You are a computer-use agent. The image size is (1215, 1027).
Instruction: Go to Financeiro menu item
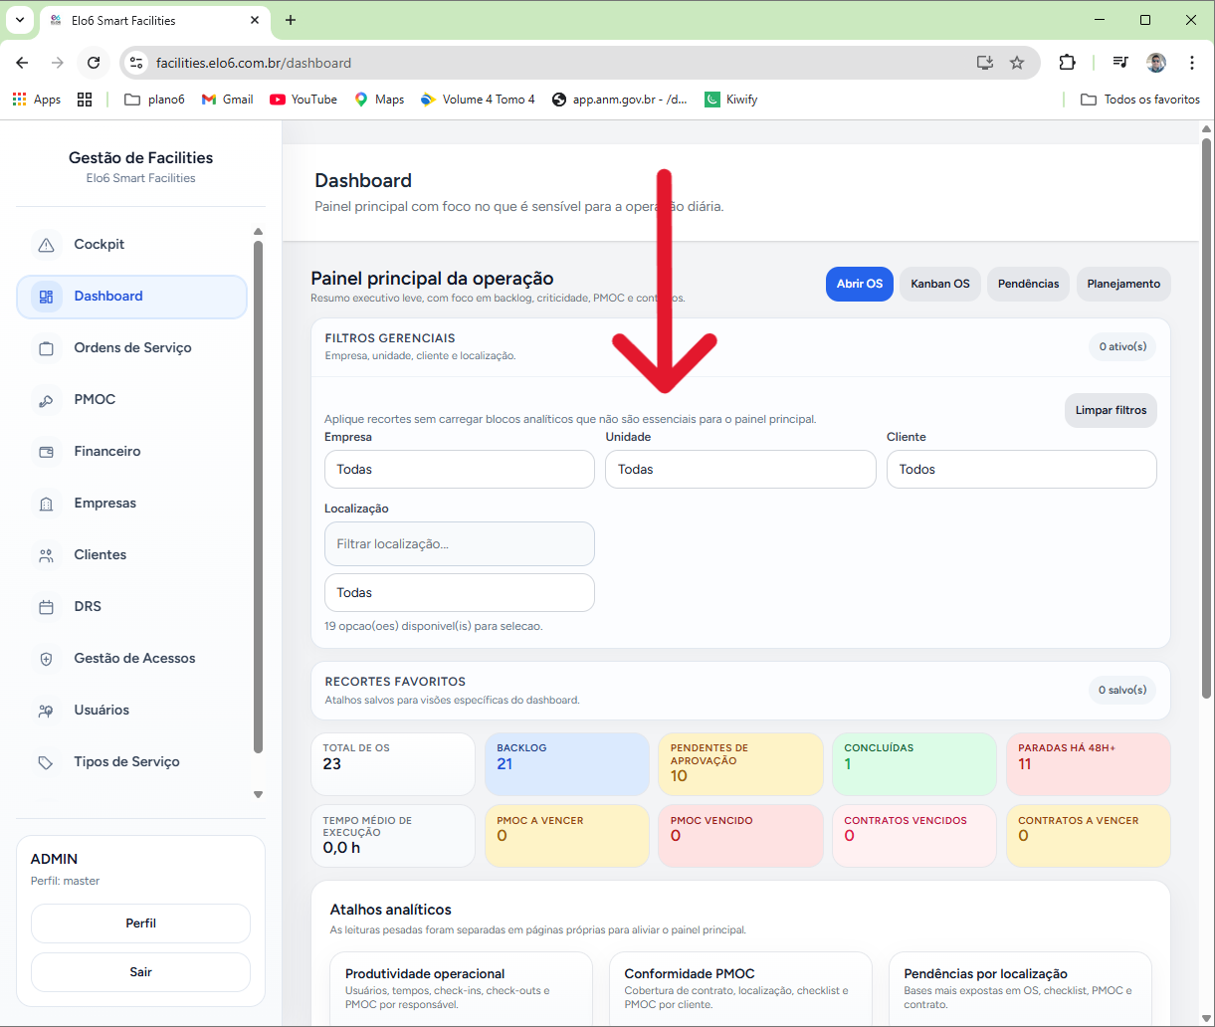tap(131, 452)
